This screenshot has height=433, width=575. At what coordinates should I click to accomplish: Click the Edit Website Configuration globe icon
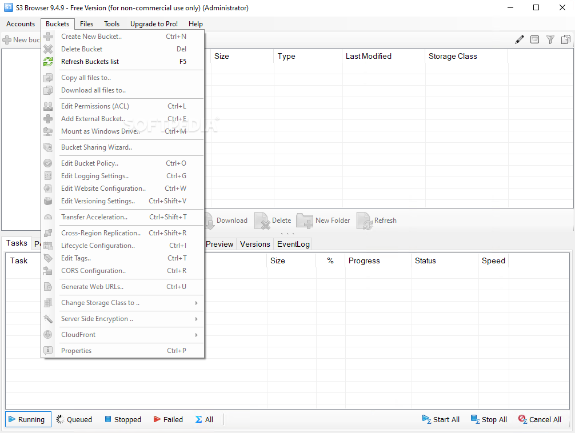(x=48, y=189)
